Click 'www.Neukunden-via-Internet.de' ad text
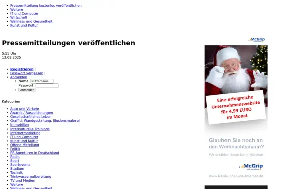Viewport: 302px width, 189px height. point(236,176)
